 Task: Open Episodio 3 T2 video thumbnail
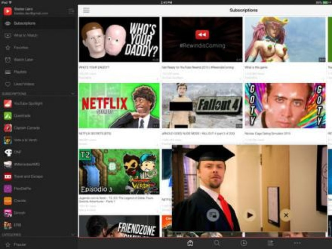point(119,172)
